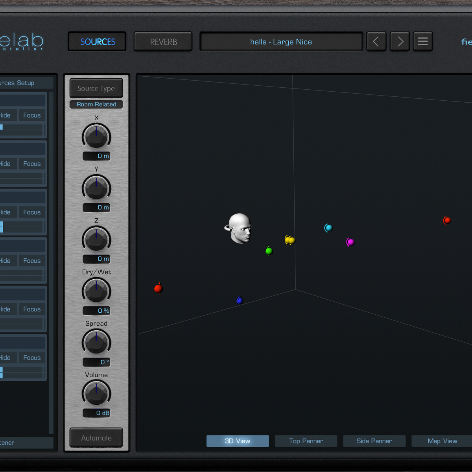Viewport: 472px width, 472px height.
Task: Toggle Hide on the third source row
Action: point(7,212)
